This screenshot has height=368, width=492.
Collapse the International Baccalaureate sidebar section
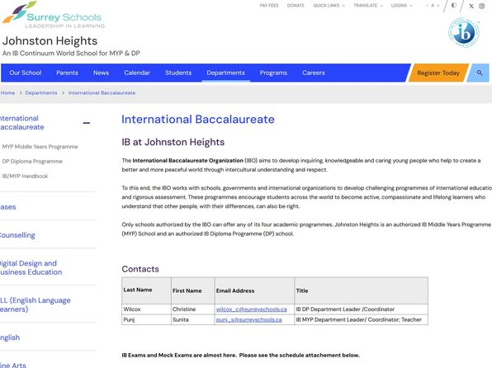tap(87, 123)
